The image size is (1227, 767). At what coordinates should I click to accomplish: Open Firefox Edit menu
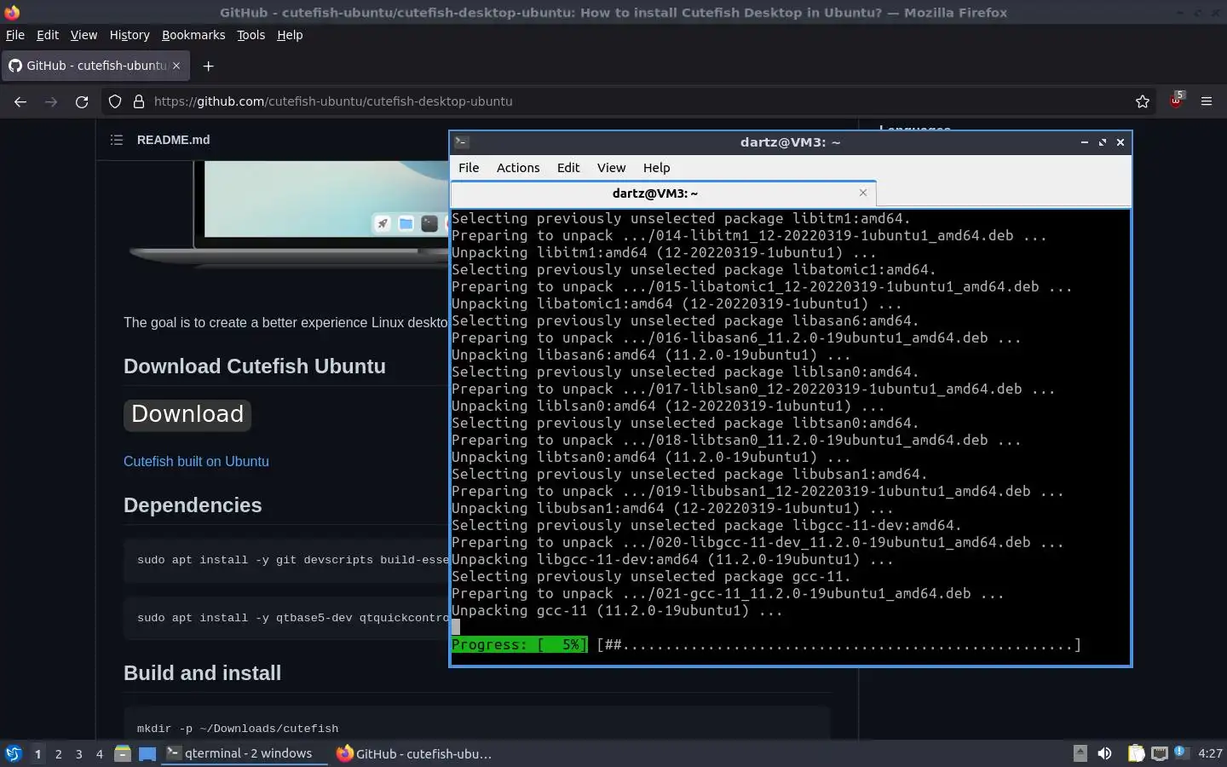click(x=48, y=35)
